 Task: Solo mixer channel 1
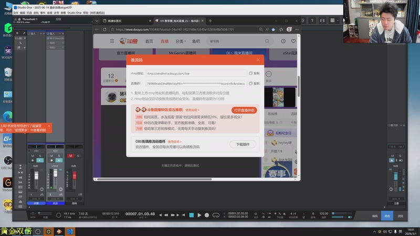click(x=40, y=156)
